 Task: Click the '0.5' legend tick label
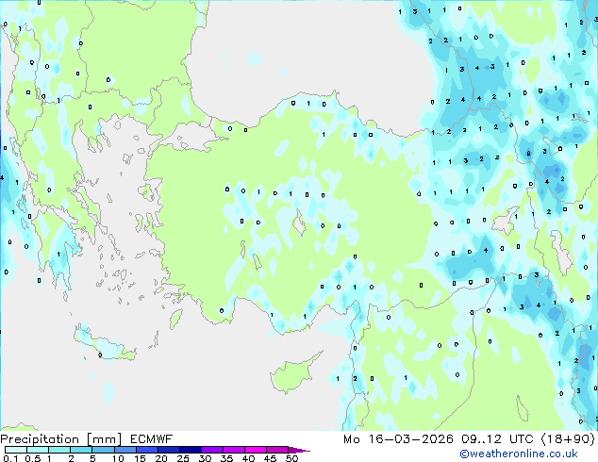(33, 458)
